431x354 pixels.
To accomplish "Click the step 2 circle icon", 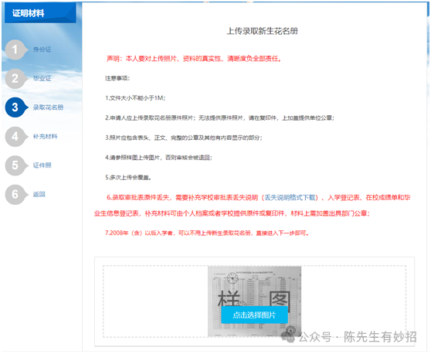I will [x=15, y=79].
